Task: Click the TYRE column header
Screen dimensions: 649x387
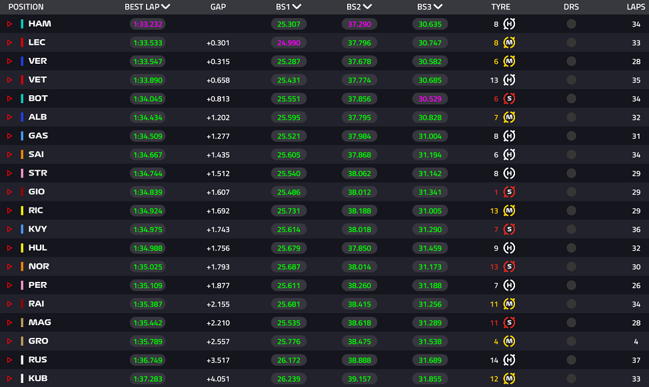Action: click(500, 7)
